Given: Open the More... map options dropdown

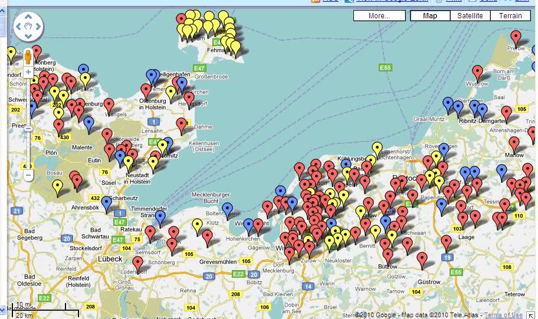Looking at the screenshot, I should click(379, 16).
